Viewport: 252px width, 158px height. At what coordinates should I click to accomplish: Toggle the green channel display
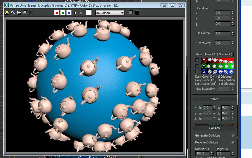[x=63, y=13]
